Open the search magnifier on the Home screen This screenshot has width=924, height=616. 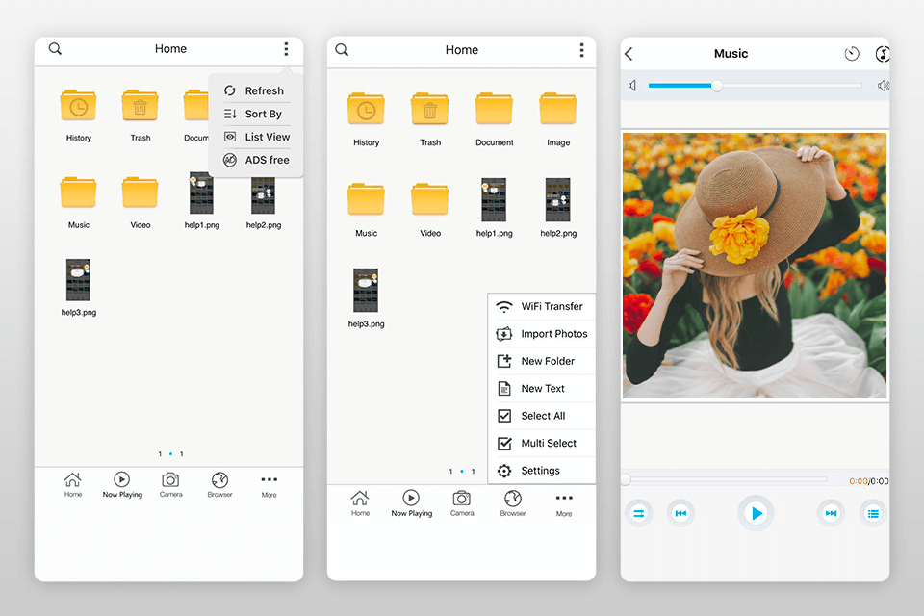tap(55, 49)
